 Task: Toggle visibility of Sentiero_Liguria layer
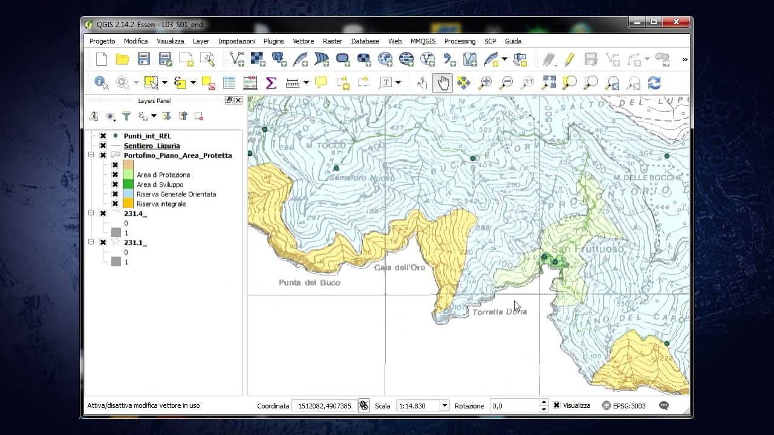pyautogui.click(x=103, y=146)
